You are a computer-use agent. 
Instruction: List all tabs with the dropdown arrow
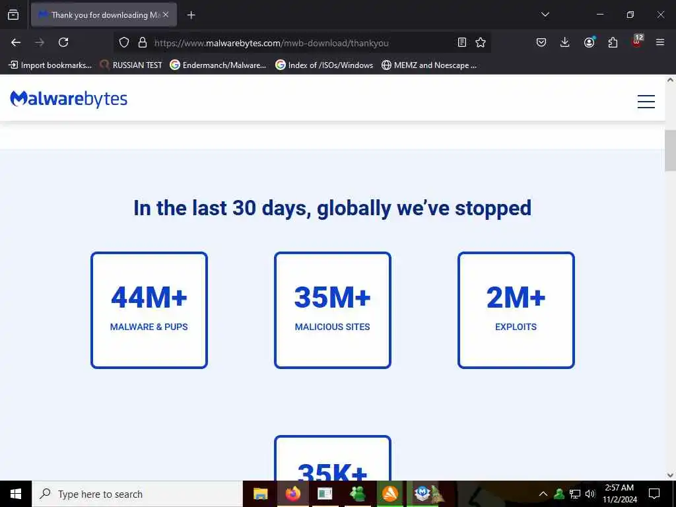click(545, 15)
